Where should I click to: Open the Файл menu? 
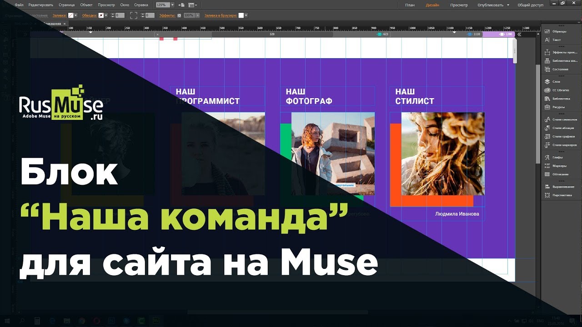point(19,5)
